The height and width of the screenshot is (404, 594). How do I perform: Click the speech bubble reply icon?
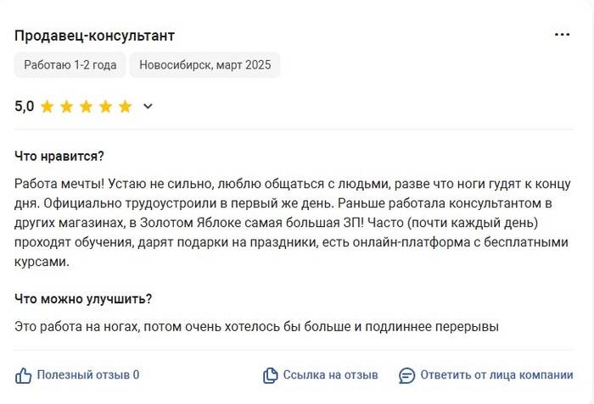(x=407, y=375)
